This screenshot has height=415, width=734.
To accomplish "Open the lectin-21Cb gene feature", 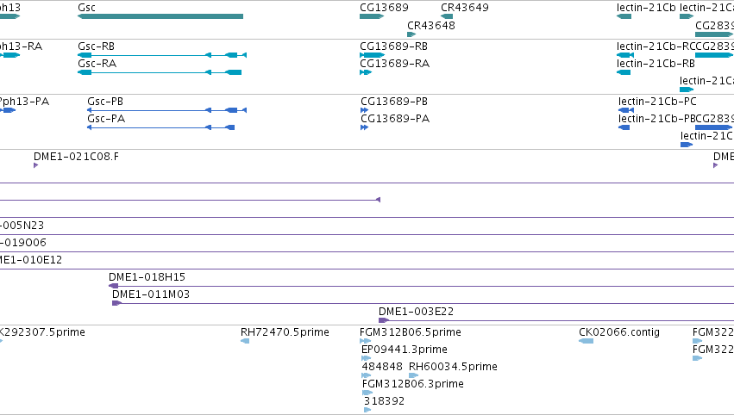I will (x=624, y=16).
